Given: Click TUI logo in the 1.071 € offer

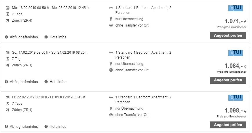Looking at the screenshot, I should pos(235,8).
